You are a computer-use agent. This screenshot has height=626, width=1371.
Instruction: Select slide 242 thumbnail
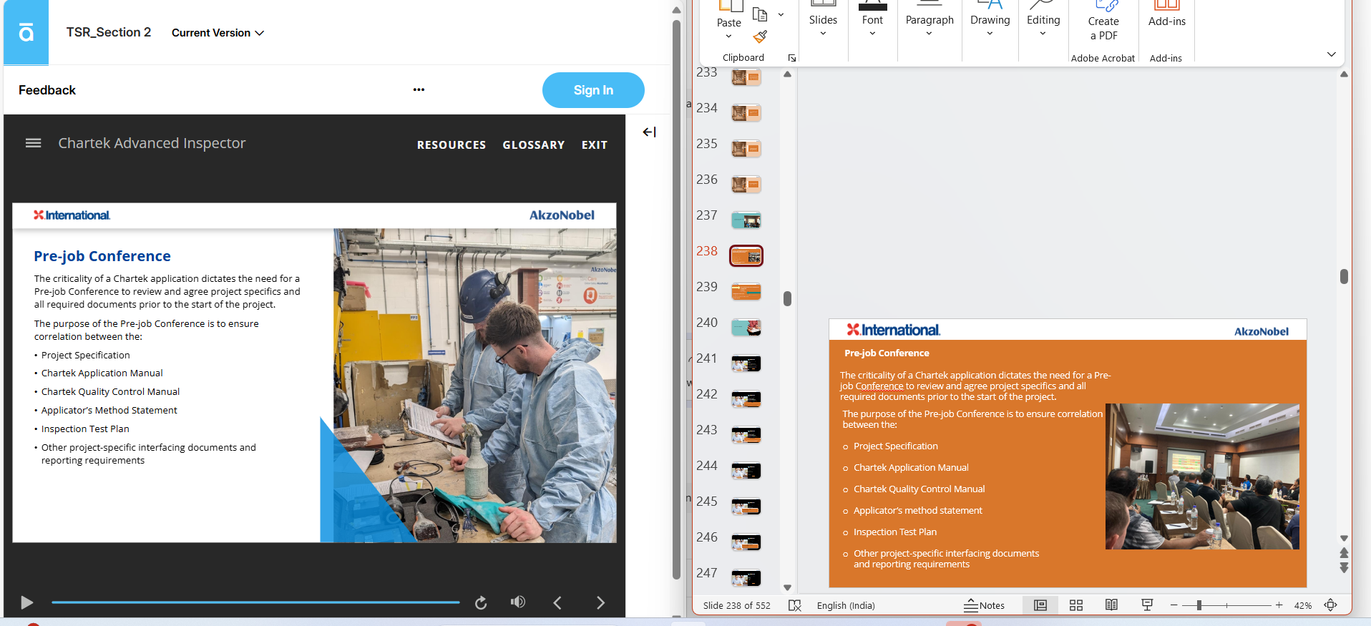[746, 398]
